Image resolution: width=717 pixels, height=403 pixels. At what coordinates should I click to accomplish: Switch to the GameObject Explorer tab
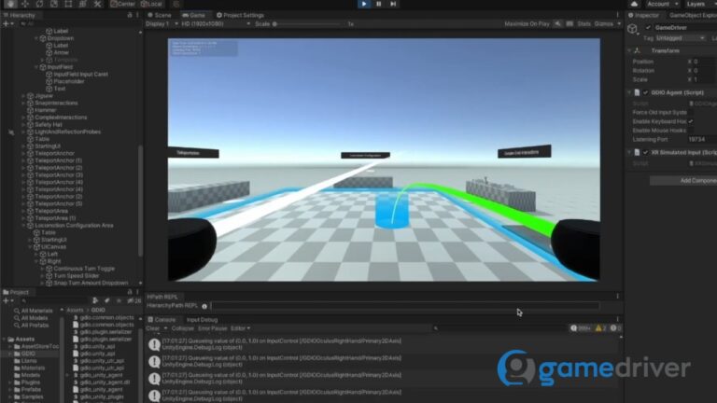click(693, 15)
